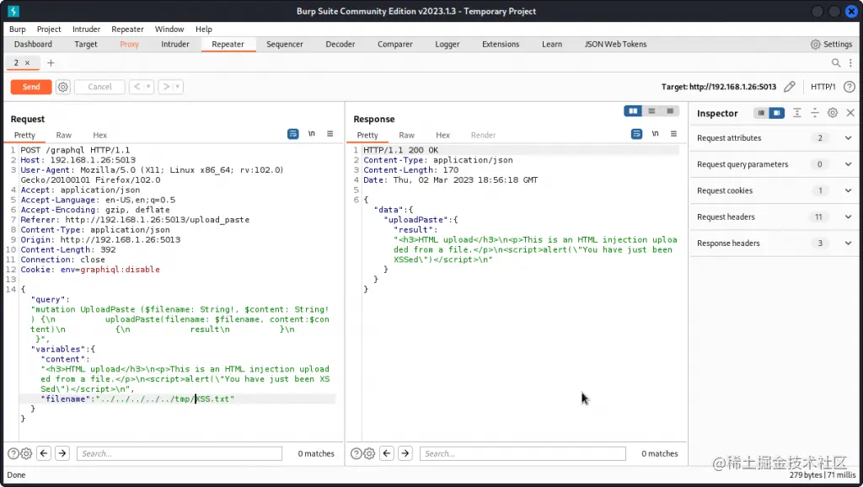Screen dimensions: 863x487
Task: Select combined tabbed layout view
Action: click(x=670, y=111)
